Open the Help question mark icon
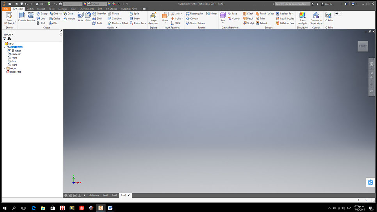Viewport: 377px width, 212px height. (353, 4)
